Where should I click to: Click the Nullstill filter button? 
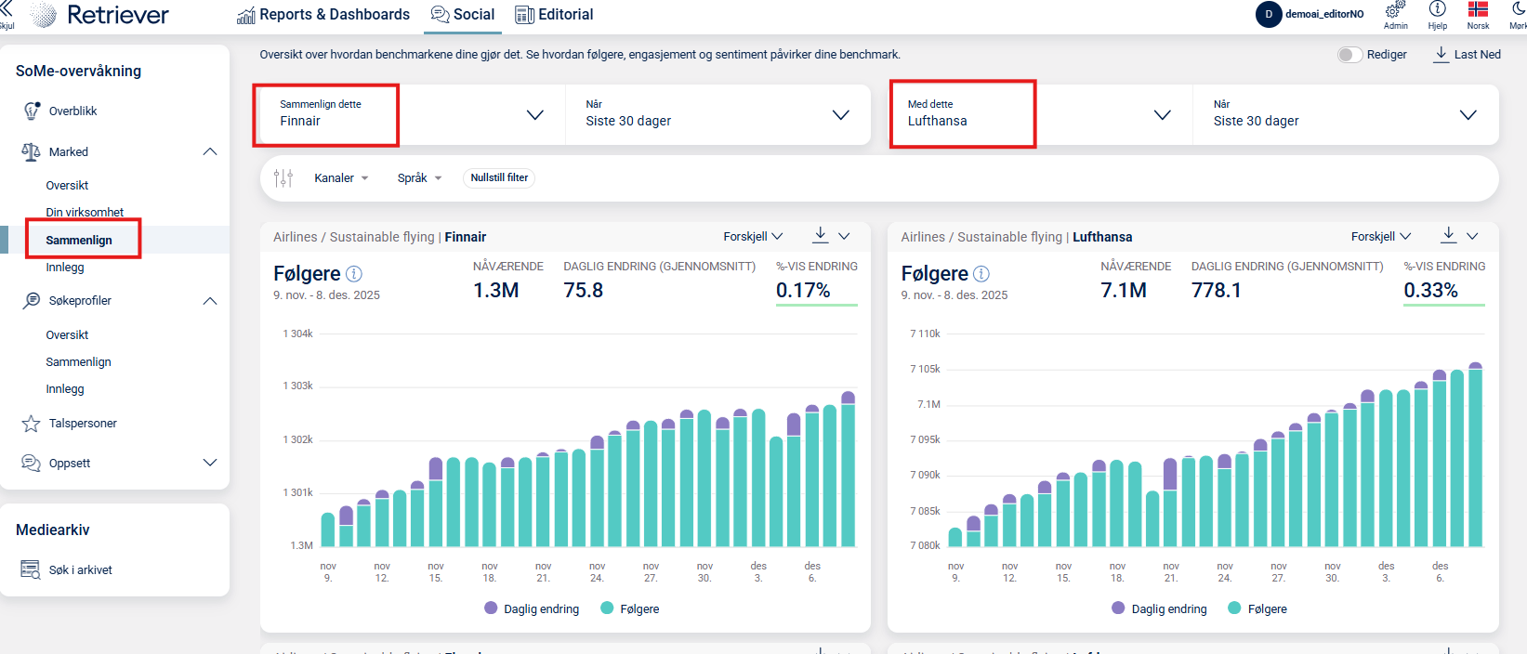tap(499, 177)
